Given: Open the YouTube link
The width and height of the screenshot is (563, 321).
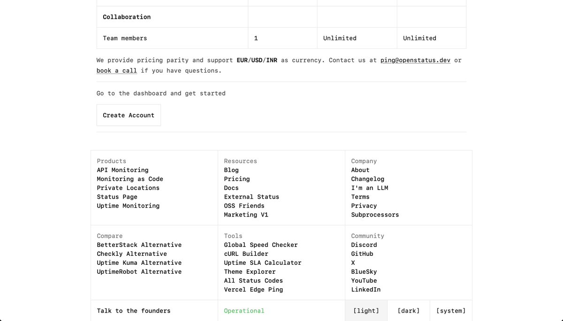Looking at the screenshot, I should (x=364, y=281).
